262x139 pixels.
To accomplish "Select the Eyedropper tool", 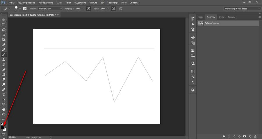I will (x=3, y=45).
